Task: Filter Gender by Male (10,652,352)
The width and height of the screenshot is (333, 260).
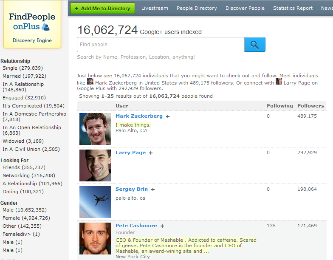Action: [25, 210]
